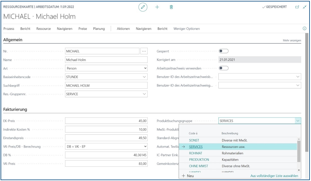Click the Kapazitäten description
The height and width of the screenshot is (181, 311).
click(230, 160)
